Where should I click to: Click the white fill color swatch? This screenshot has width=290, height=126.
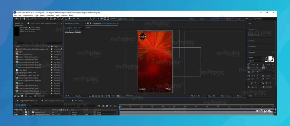coord(270,58)
